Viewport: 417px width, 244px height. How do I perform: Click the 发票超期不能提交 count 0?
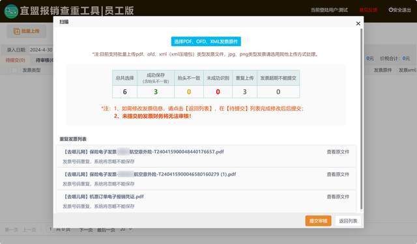(x=278, y=92)
